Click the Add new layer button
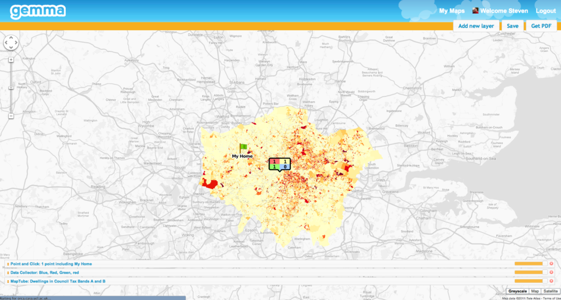 click(476, 26)
